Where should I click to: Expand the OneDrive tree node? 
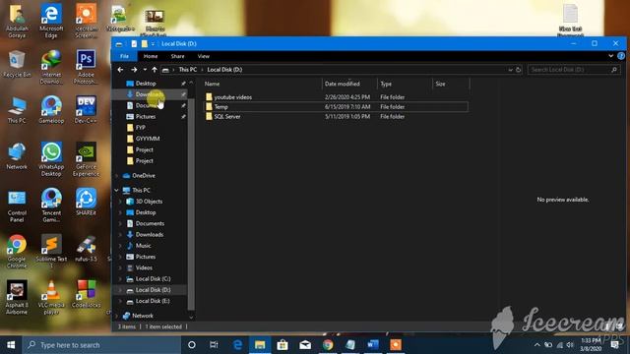coord(117,176)
